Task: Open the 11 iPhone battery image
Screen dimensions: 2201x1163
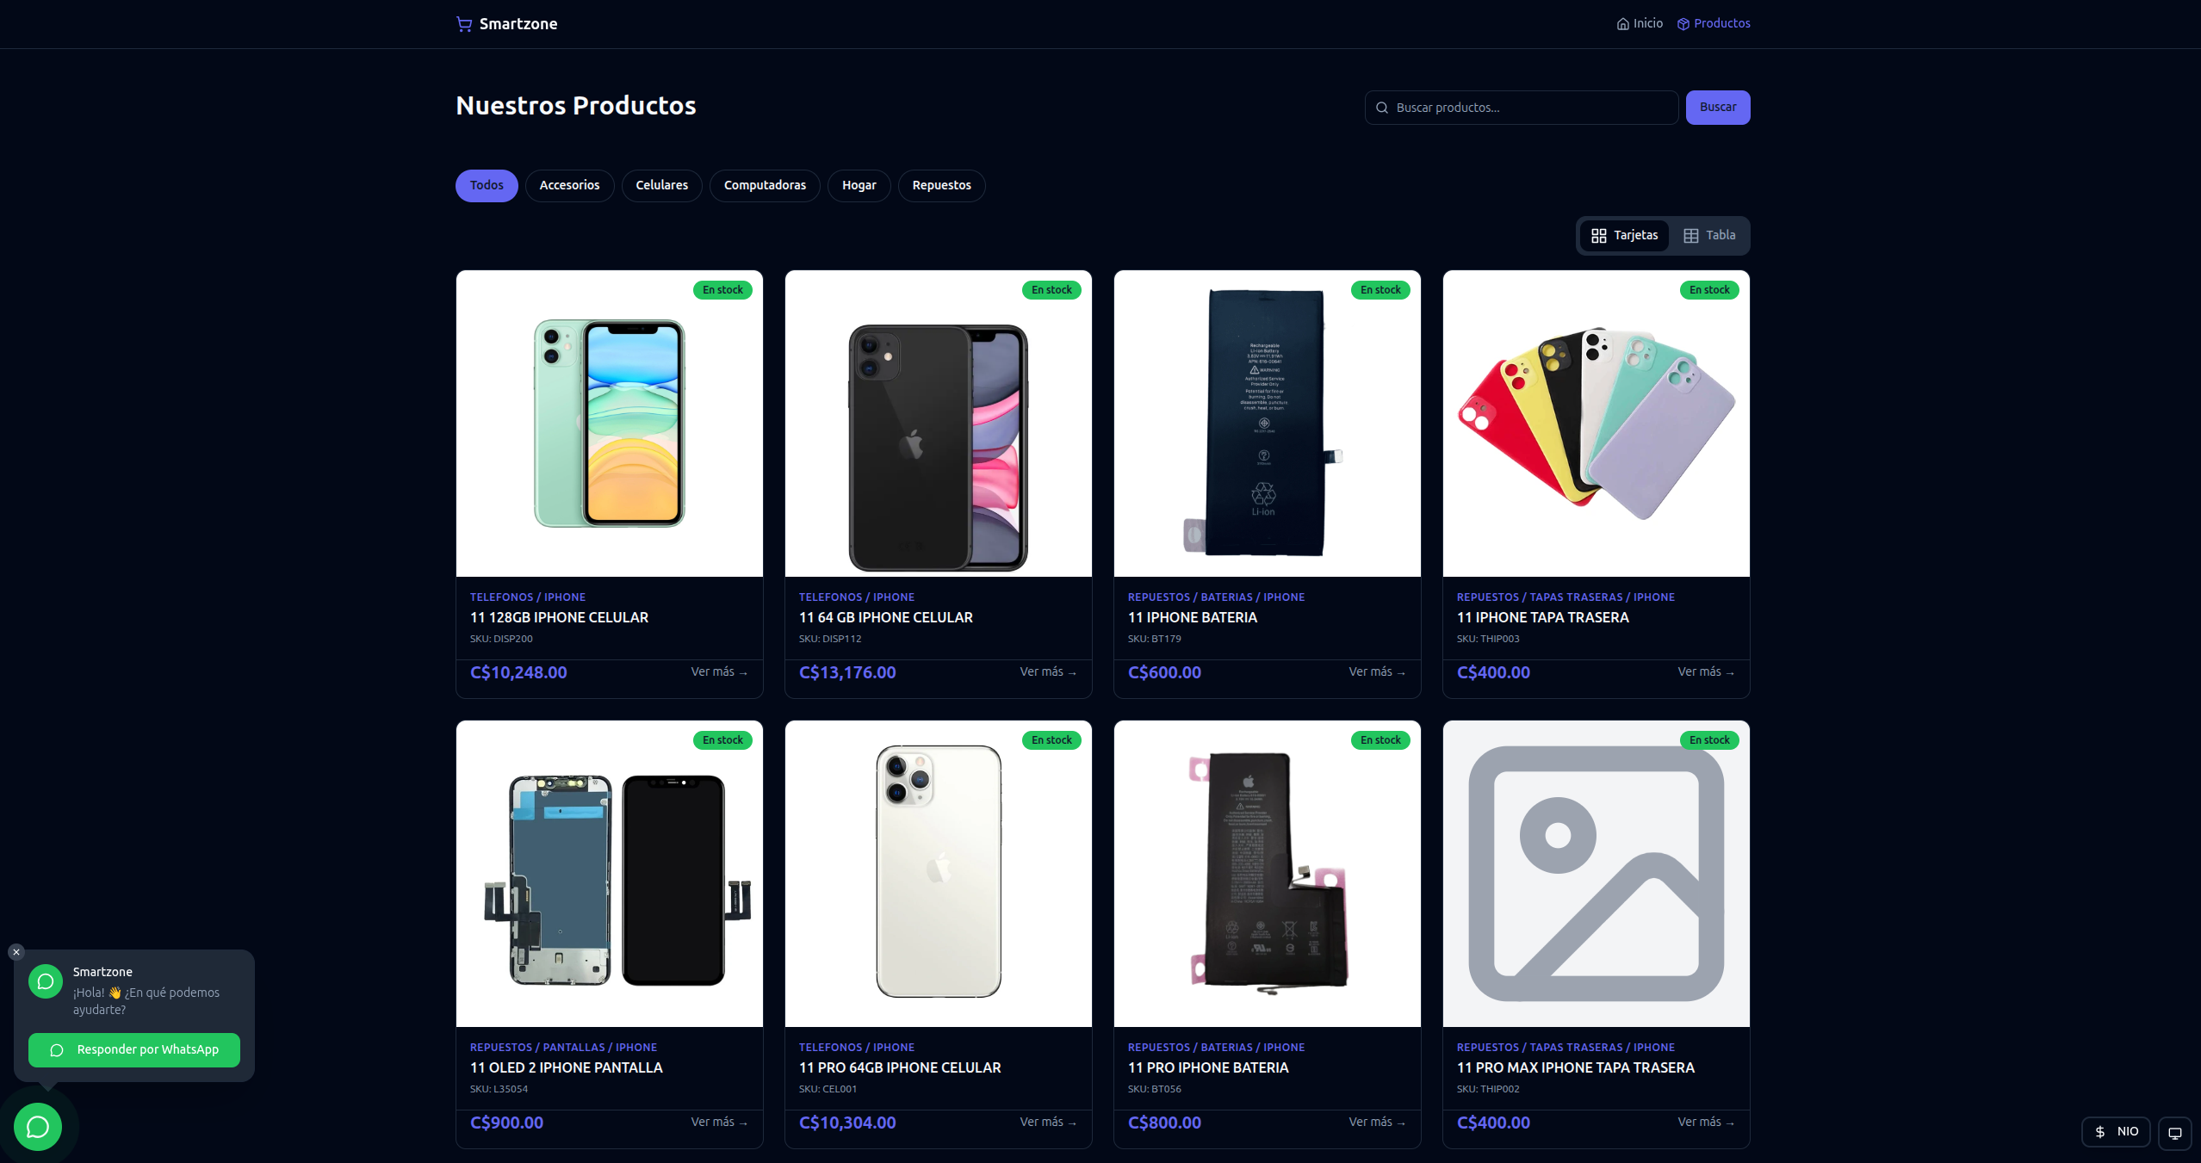Action: [1268, 424]
